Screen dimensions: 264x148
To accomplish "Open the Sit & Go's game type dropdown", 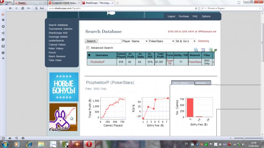I will click(186, 41).
